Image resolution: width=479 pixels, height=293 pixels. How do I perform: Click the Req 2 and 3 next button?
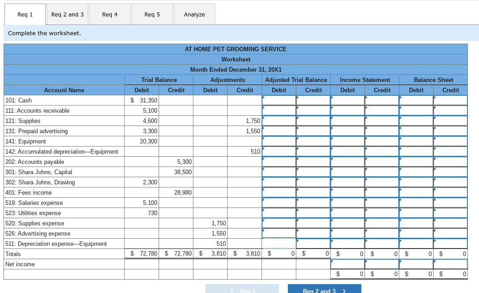coord(324,290)
